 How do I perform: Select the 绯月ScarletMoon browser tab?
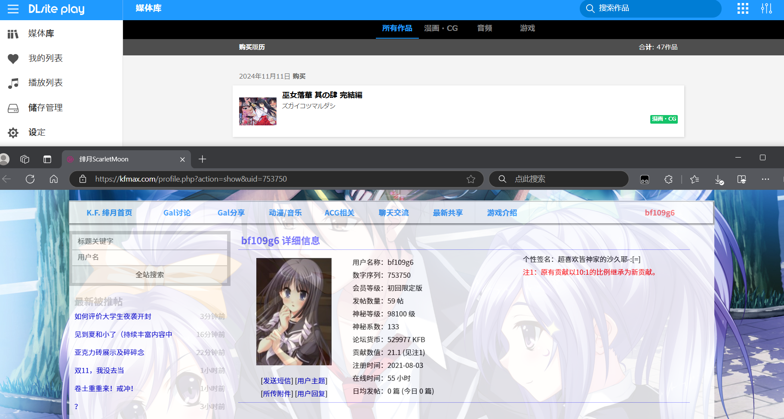tap(126, 159)
